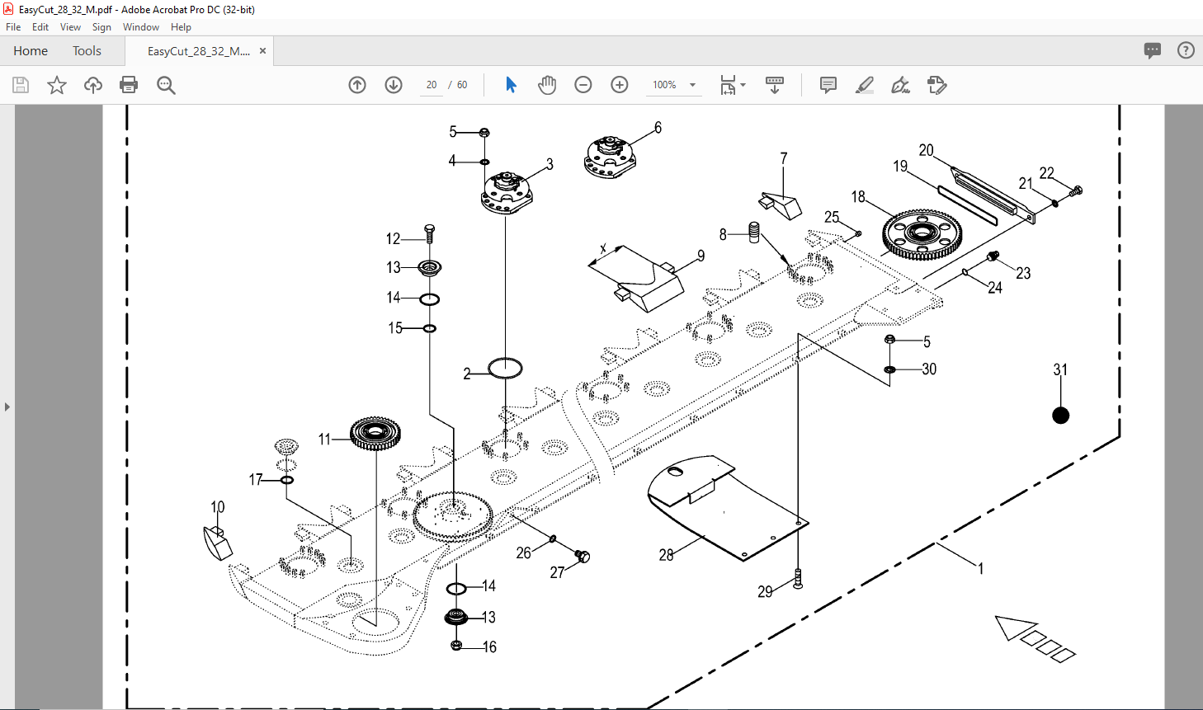Zoom in with the plus button
This screenshot has height=710, width=1203.
(x=620, y=85)
